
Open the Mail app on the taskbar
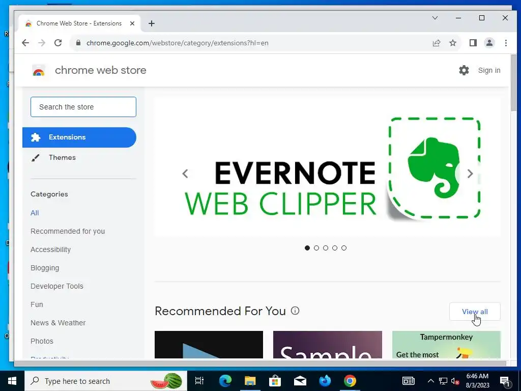(300, 381)
